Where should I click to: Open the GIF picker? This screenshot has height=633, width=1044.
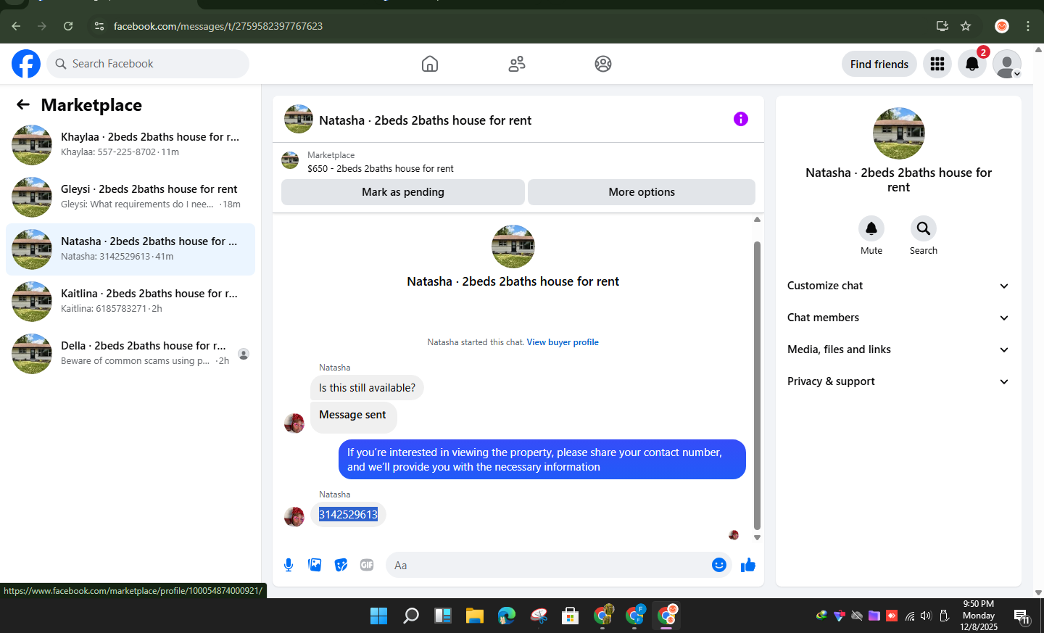click(367, 565)
